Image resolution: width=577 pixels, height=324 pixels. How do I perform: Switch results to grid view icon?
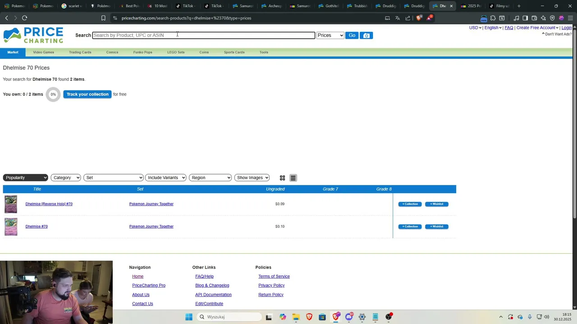(283, 178)
